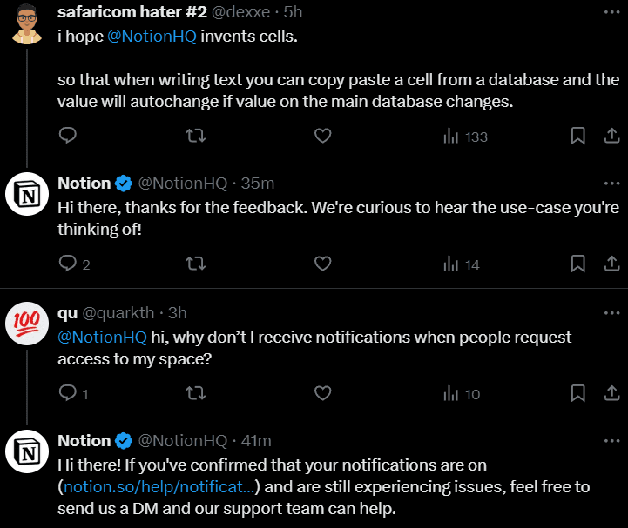Share qu's tweet about notifications
This screenshot has width=628, height=528.
pos(611,393)
